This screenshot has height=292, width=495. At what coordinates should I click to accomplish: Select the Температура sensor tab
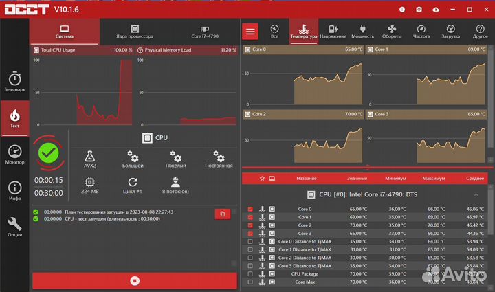[304, 32]
